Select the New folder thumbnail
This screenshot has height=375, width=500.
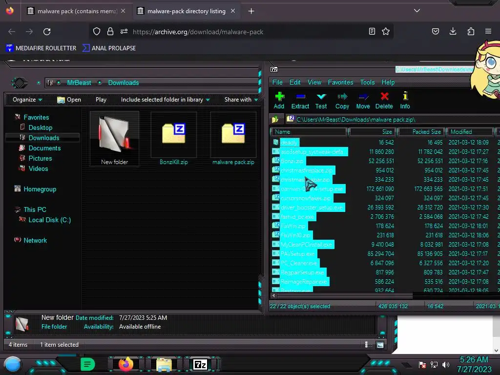(x=114, y=139)
